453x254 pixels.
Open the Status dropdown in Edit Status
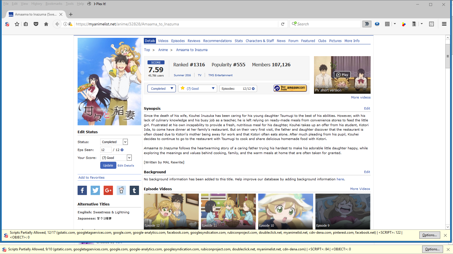tap(114, 142)
